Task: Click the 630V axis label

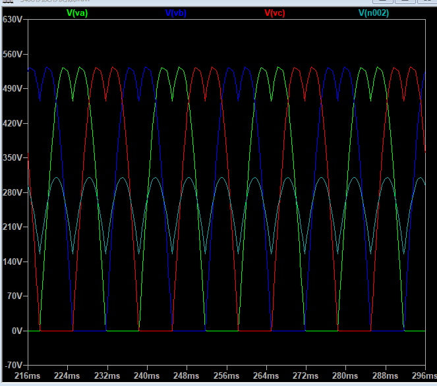Action: click(13, 19)
